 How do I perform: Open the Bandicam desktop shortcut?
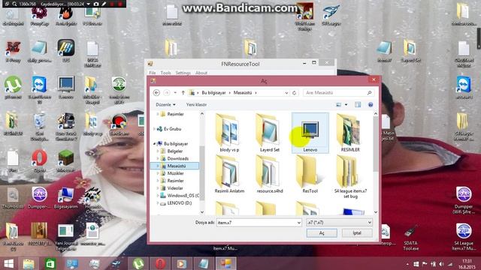(119, 124)
